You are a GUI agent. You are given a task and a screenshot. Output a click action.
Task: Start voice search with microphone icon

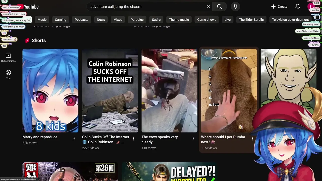pos(235,7)
